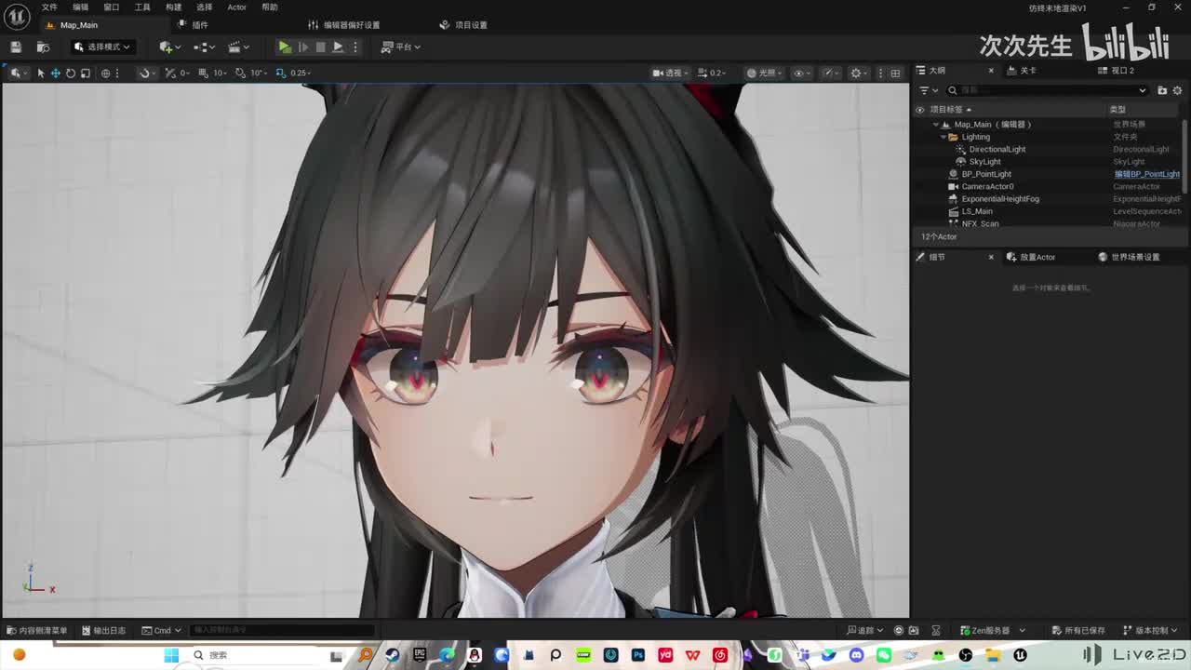Toggle the world/local coordinate globe
1191x670 pixels.
105,73
